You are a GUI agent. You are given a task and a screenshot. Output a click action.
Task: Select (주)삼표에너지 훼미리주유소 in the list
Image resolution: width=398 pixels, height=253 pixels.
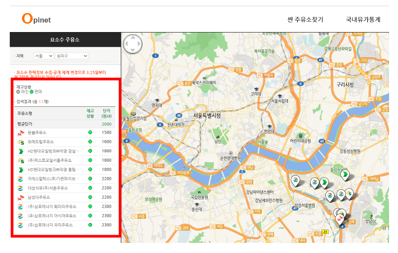[52, 207]
